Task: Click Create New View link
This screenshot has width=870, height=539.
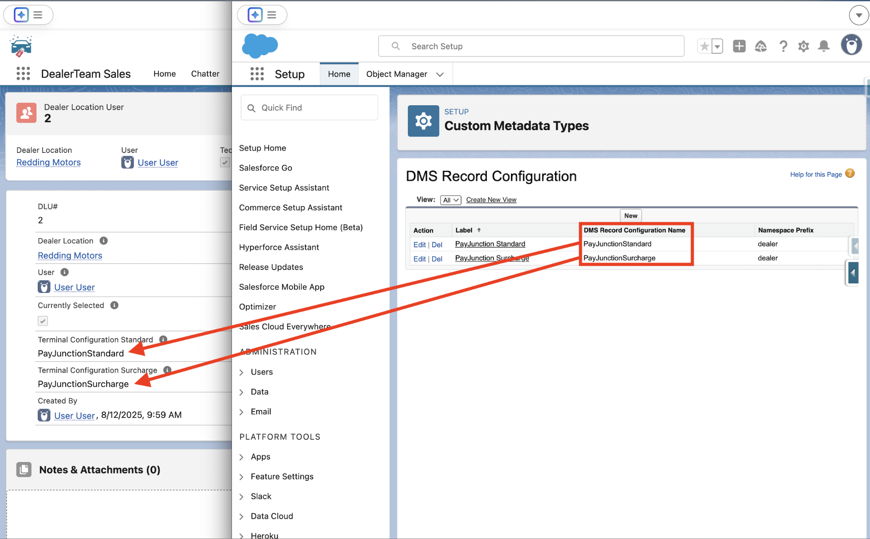Action: point(491,200)
